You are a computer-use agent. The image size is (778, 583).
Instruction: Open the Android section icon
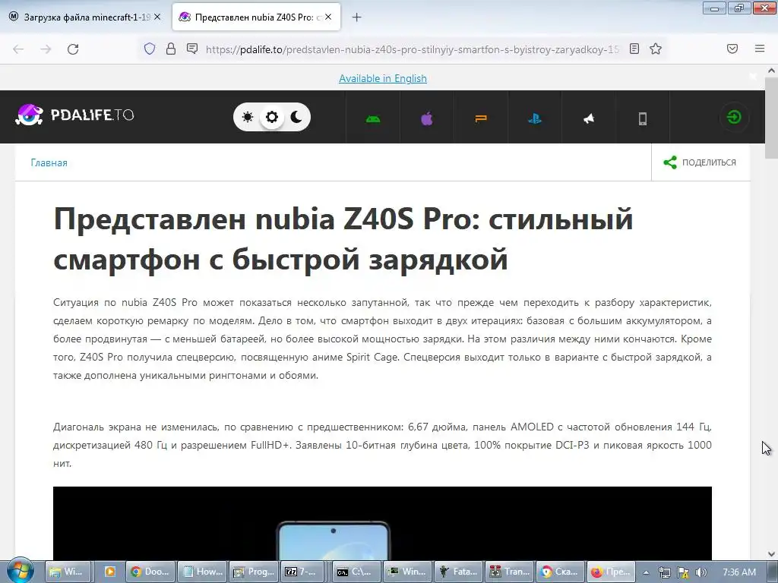(373, 118)
